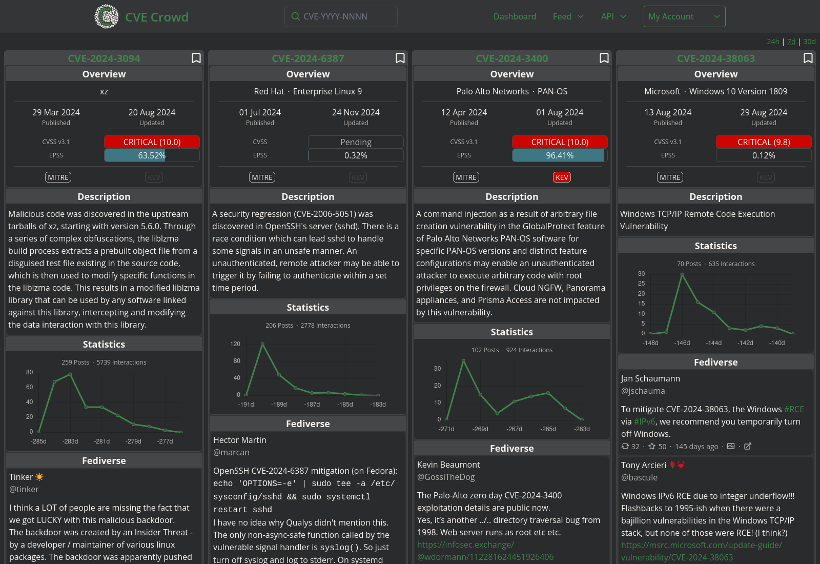Click the #RCE hashtag link
Viewport: 820px width, 564px height.
coord(794,409)
